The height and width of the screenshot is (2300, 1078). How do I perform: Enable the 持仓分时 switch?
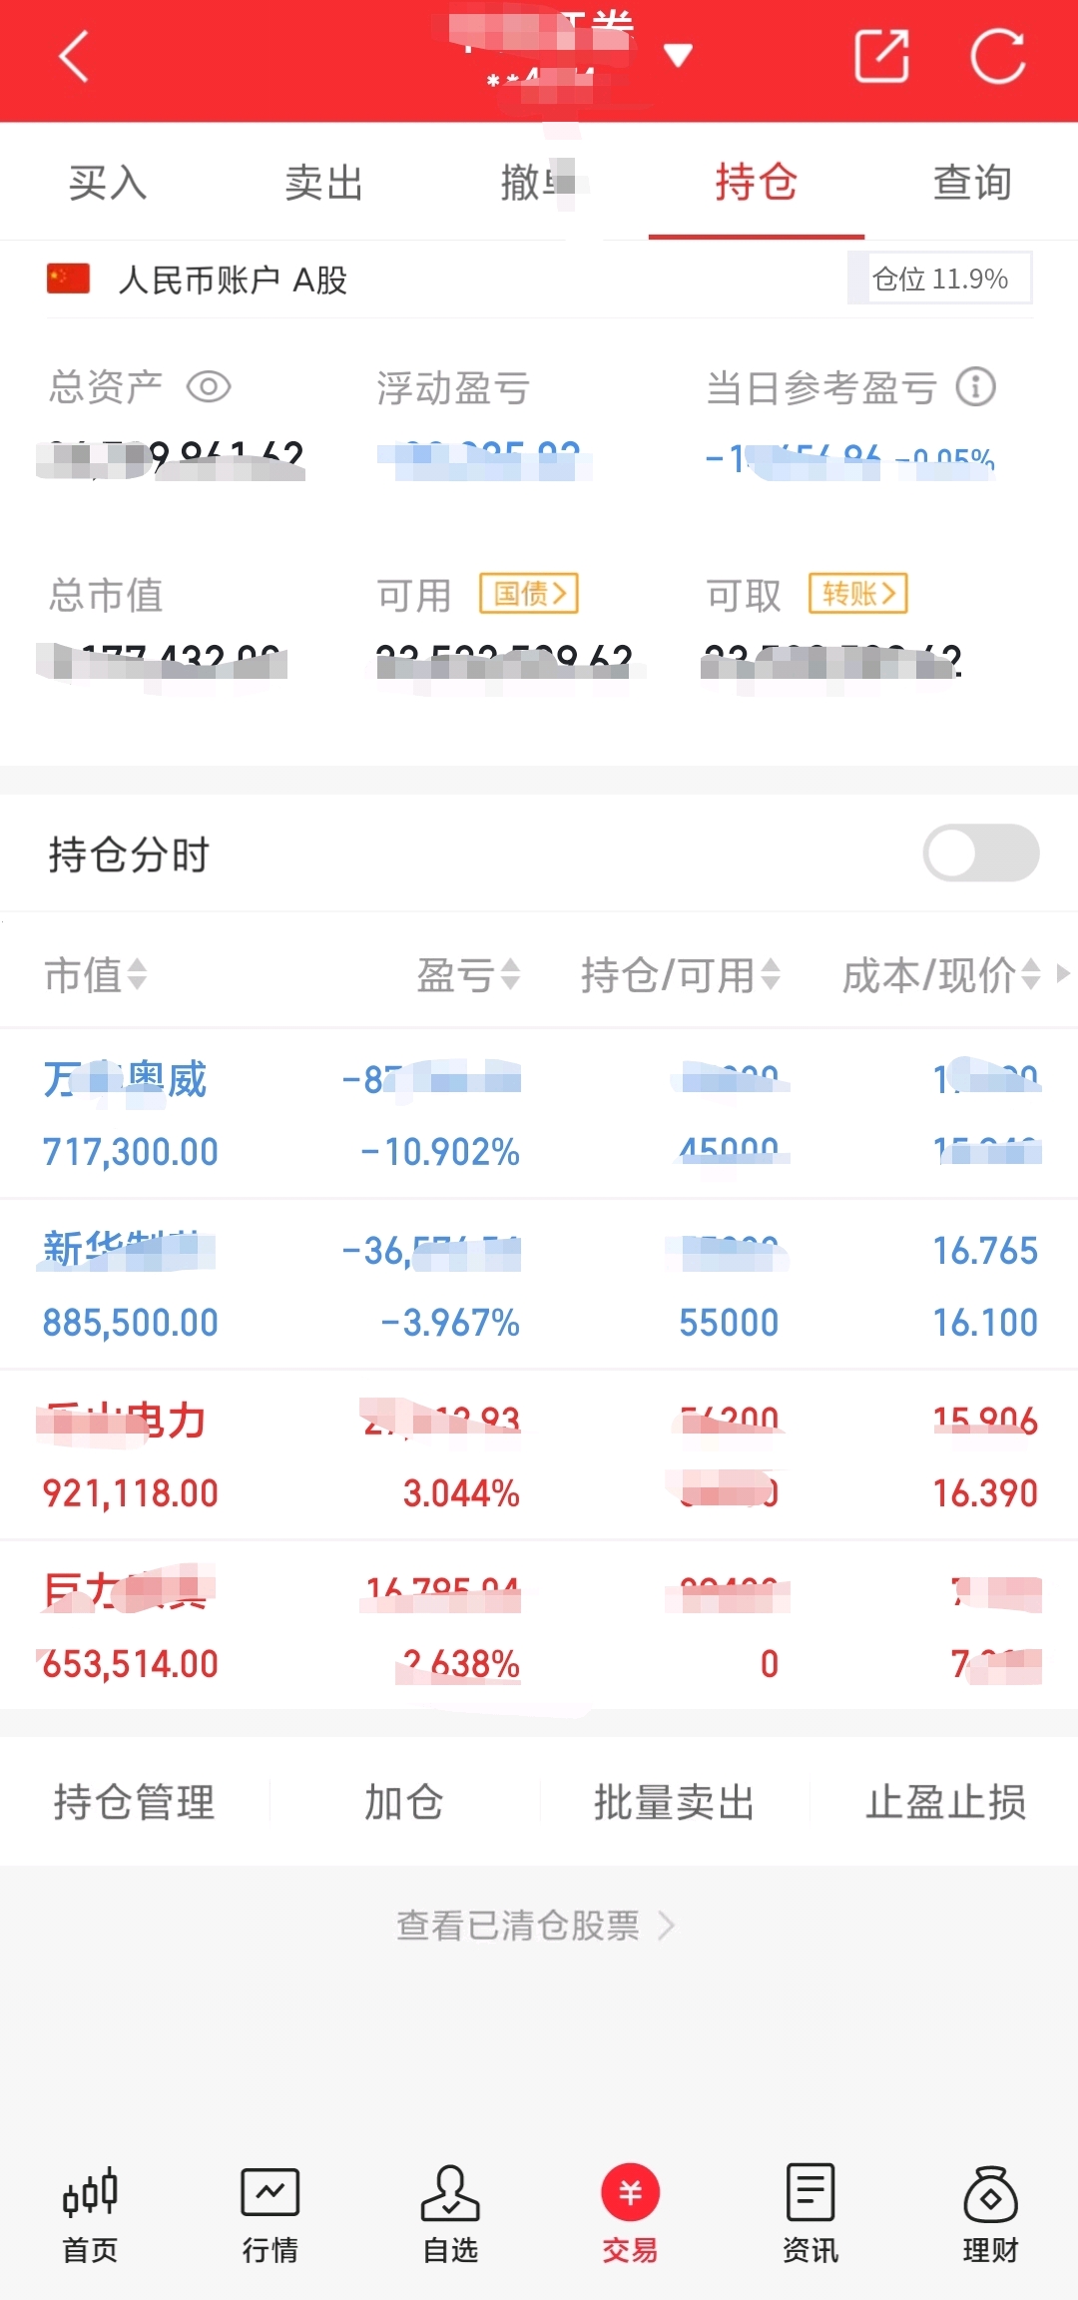981,853
